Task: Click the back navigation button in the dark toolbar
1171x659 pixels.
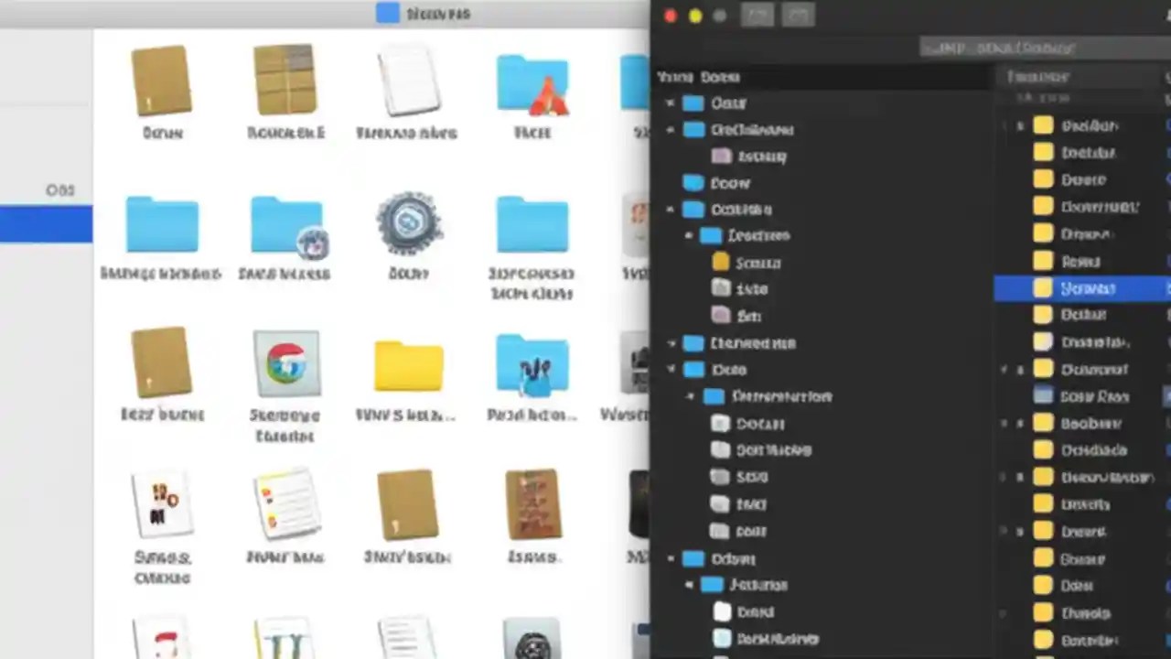Action: click(757, 16)
